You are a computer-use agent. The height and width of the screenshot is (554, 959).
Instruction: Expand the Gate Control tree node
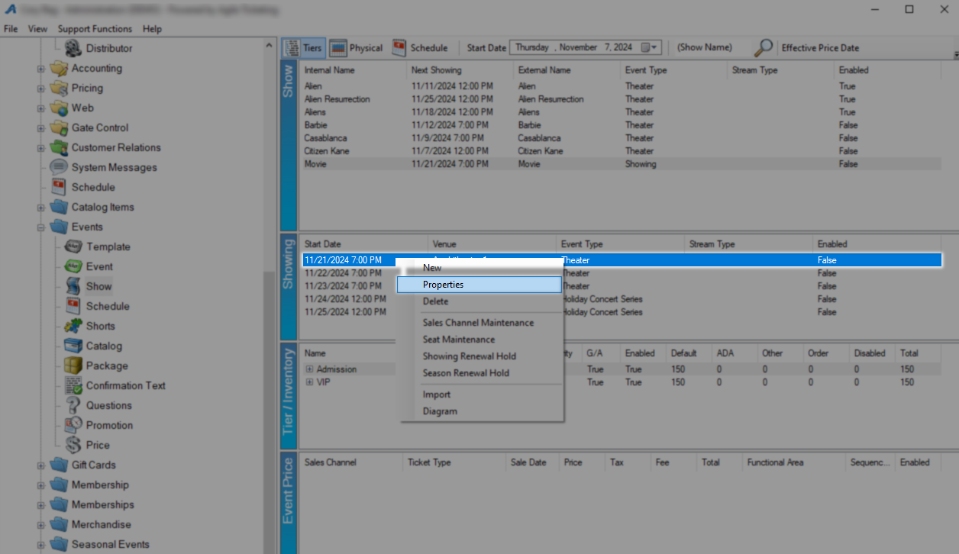click(41, 128)
